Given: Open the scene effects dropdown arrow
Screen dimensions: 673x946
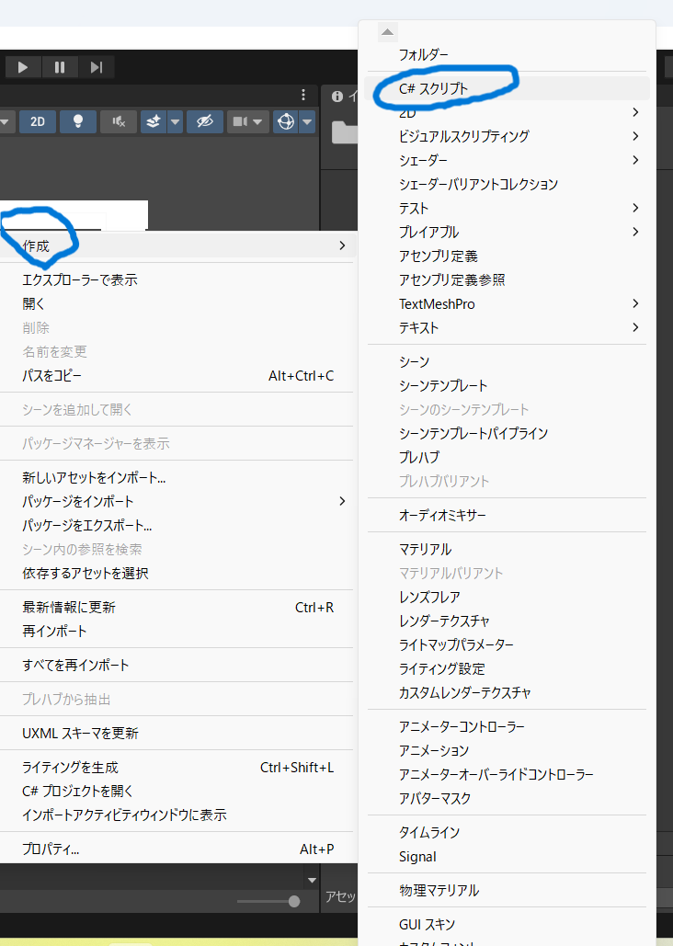Looking at the screenshot, I should pyautogui.click(x=175, y=121).
